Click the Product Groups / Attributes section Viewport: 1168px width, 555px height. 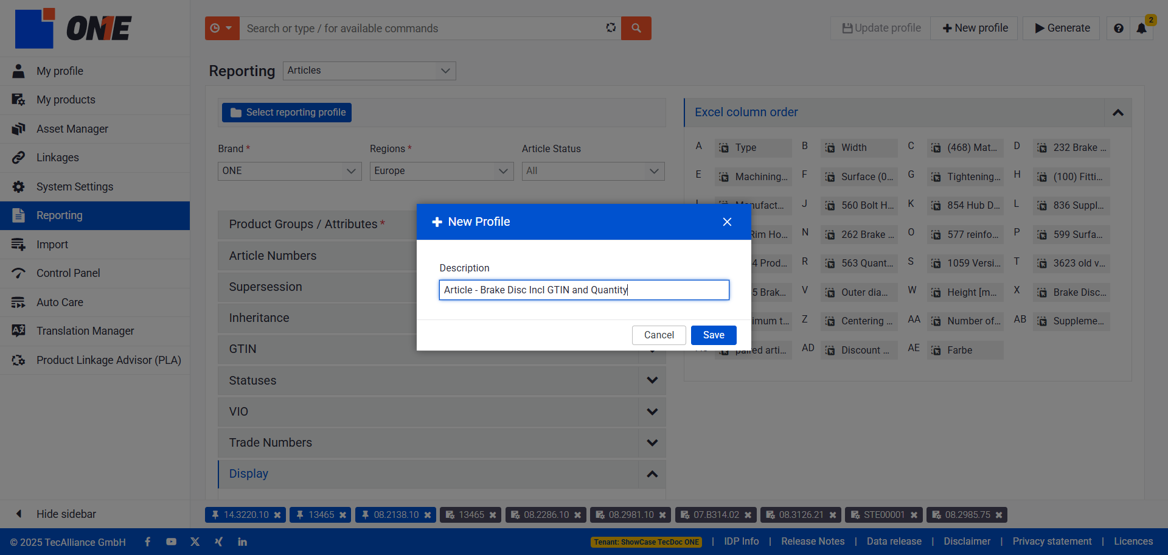coord(316,225)
